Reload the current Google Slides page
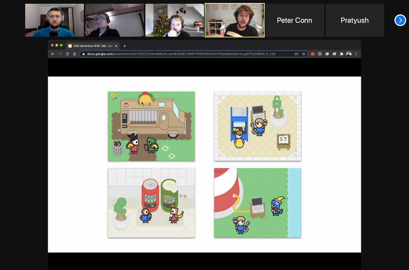Viewport: 409px width, 270px height. coord(67,54)
